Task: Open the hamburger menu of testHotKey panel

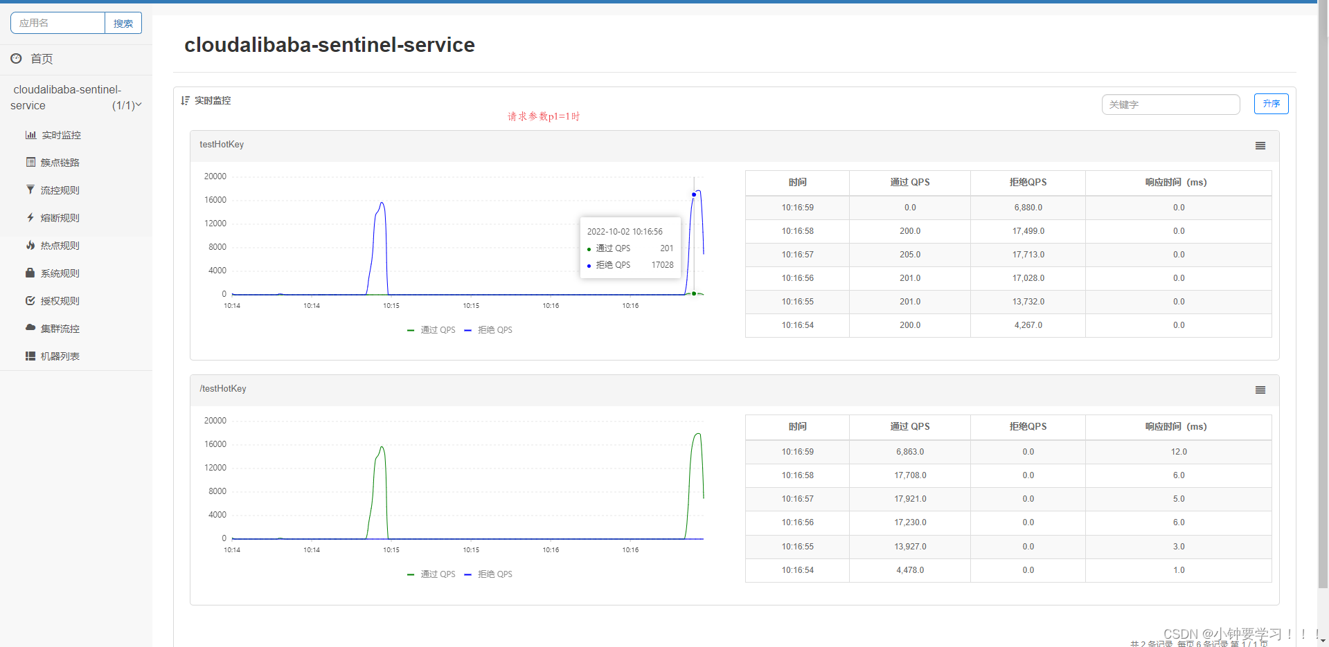Action: pyautogui.click(x=1260, y=145)
